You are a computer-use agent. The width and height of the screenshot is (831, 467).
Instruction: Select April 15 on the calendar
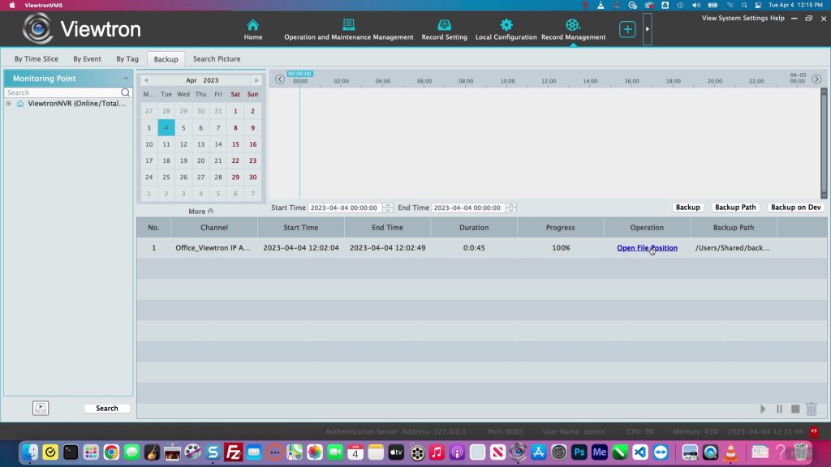tap(235, 144)
